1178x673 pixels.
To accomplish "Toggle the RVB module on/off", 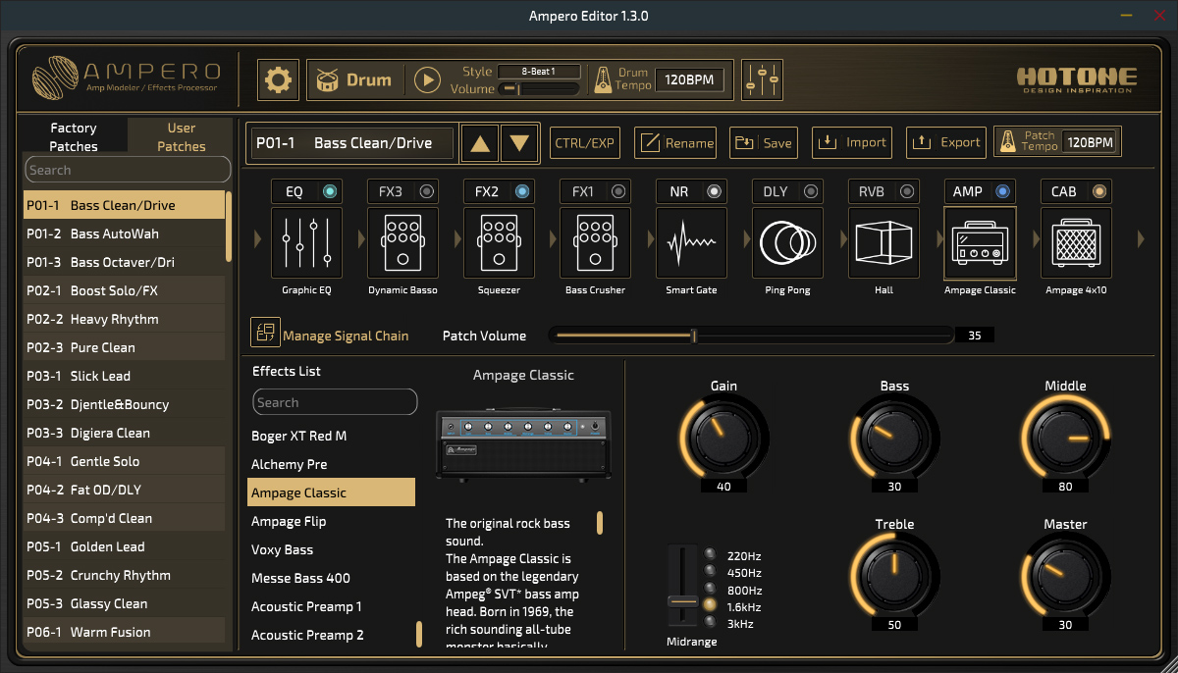I will coord(907,191).
